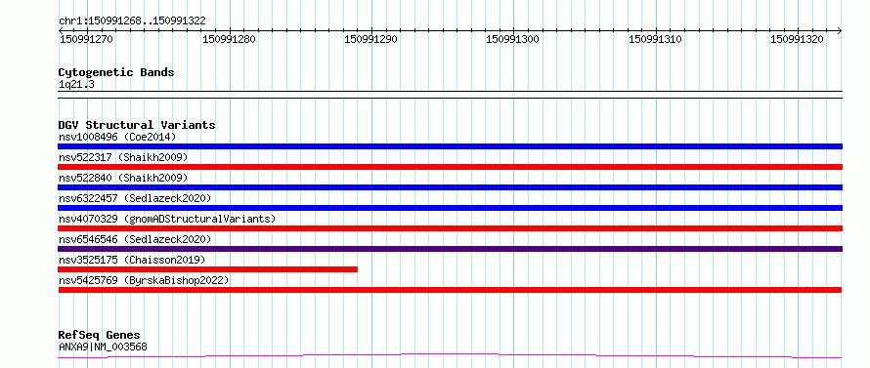Image resolution: width=870 pixels, height=368 pixels.
Task: Open the nsv522840 (Shaikh2009) label
Action: tap(123, 178)
